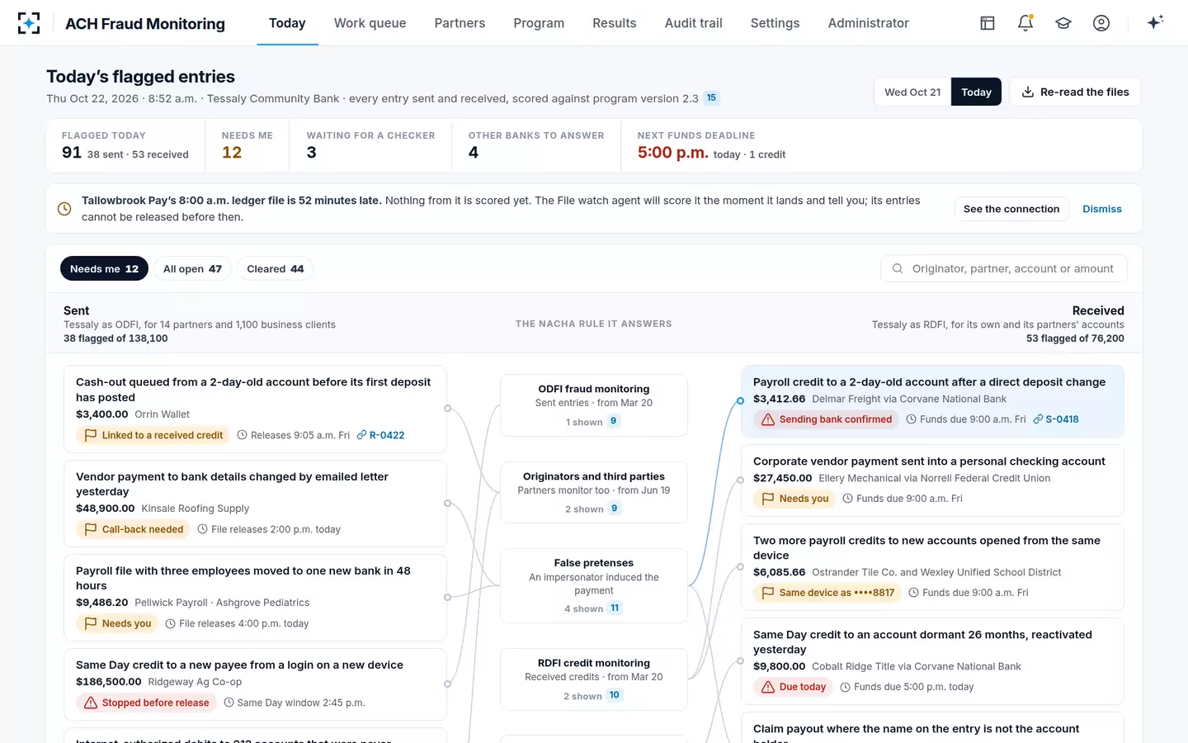Viewport: 1188px width, 743px height.
Task: Click the ACH Fraud Monitoring logo icon
Action: click(29, 23)
